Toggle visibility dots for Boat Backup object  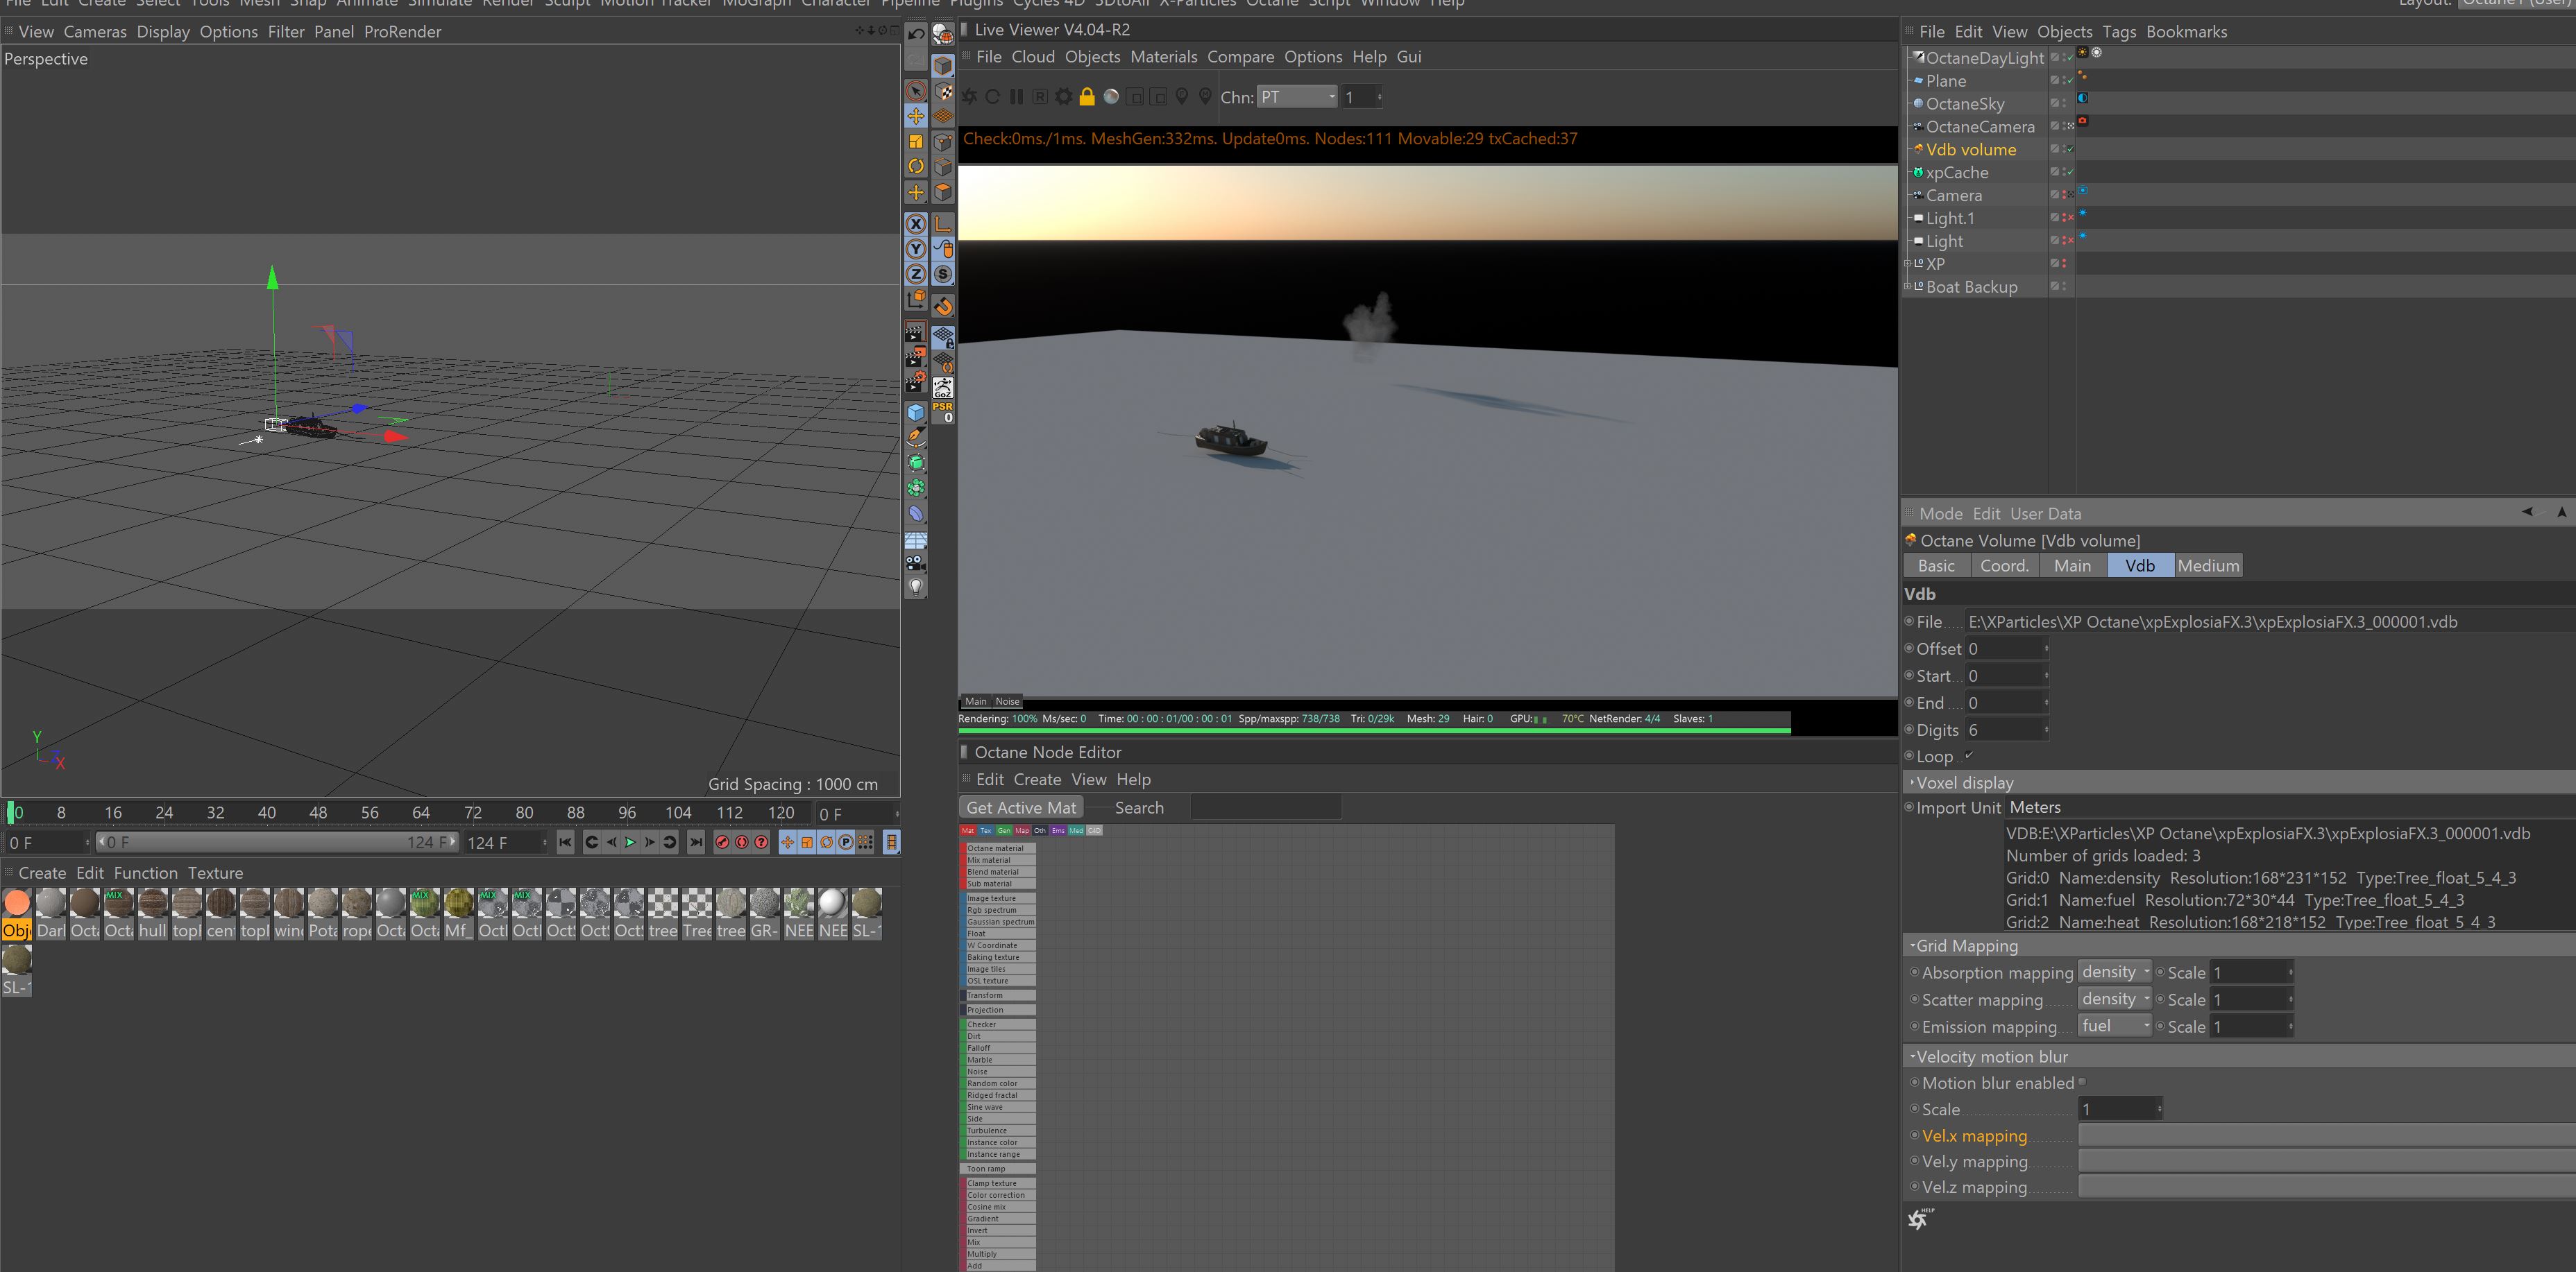pyautogui.click(x=2064, y=286)
